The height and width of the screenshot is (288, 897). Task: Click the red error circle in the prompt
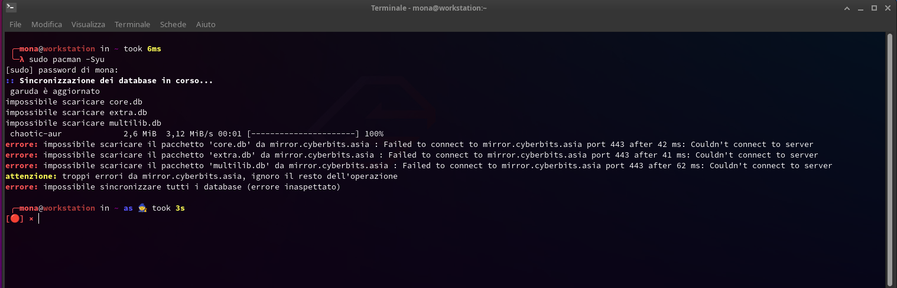point(15,218)
